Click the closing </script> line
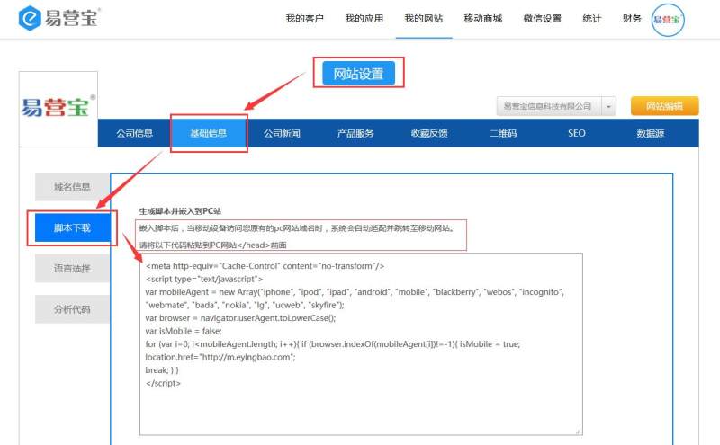Screen dimensions: 720x445 point(163,383)
